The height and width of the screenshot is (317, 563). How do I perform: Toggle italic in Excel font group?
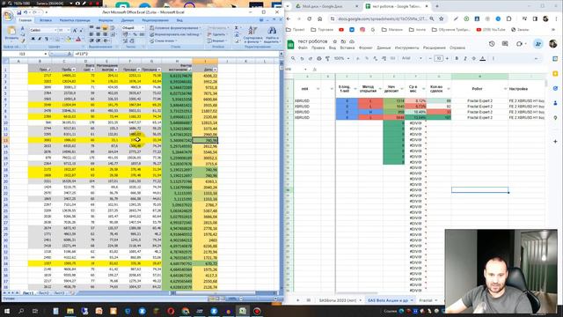(40, 39)
